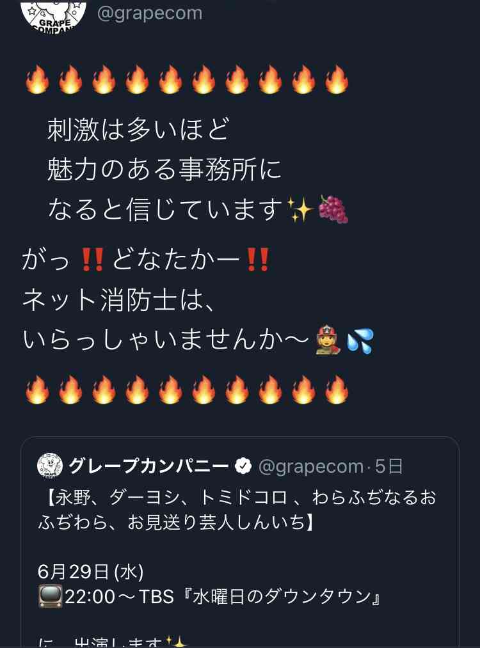
Task: Open quoted tweet text starting 【永野、ダーヨシ
Action: pos(237,510)
